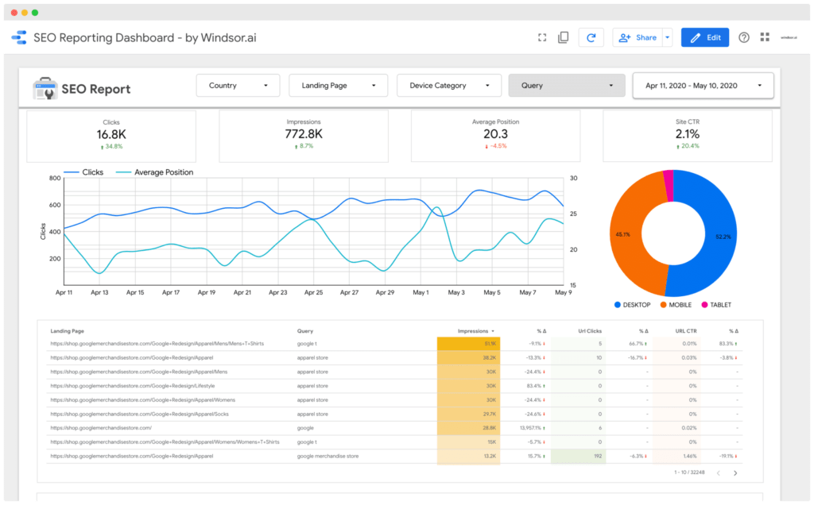The image size is (814, 505).
Task: Click the Share button
Action: click(638, 37)
